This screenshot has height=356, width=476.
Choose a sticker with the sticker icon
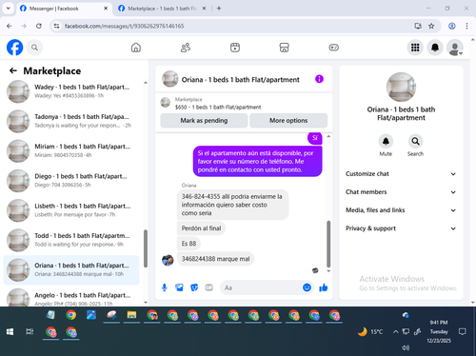pos(194,287)
